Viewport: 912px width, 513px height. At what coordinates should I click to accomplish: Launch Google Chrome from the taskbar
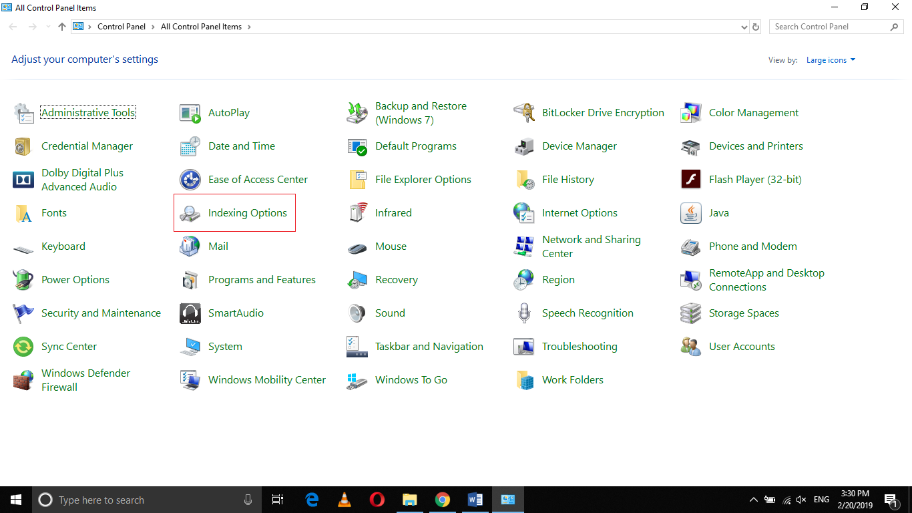coord(443,499)
